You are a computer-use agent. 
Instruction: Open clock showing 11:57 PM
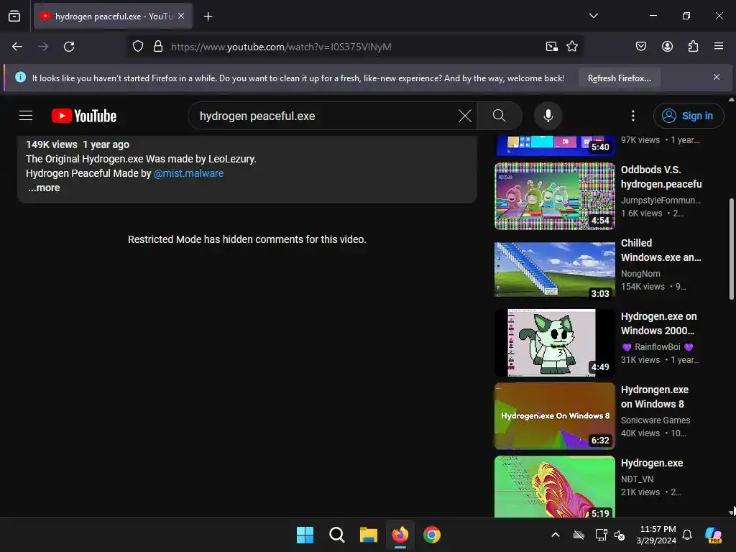pyautogui.click(x=657, y=535)
